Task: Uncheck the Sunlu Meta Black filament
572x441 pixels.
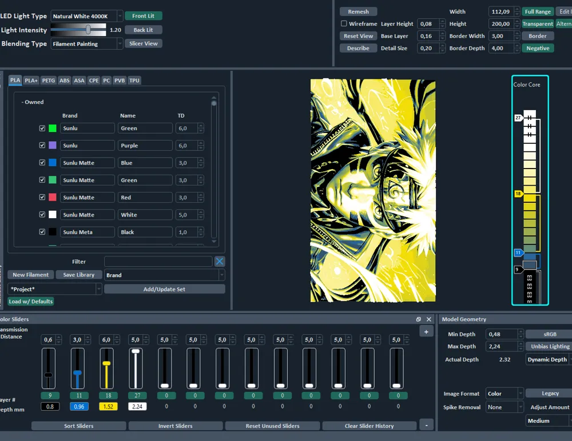Action: (42, 232)
